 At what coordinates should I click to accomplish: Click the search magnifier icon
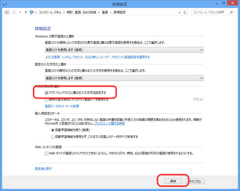231,13
